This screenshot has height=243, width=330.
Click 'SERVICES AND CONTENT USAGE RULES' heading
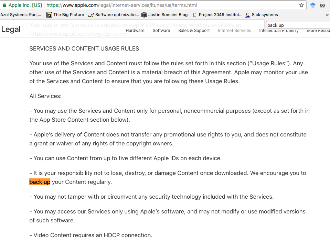(x=84, y=48)
